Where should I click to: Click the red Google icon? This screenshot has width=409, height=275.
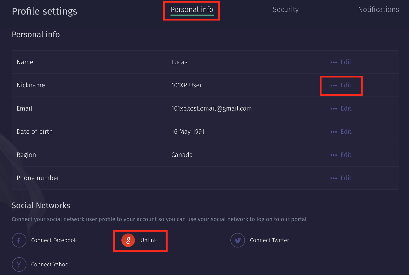[128, 240]
